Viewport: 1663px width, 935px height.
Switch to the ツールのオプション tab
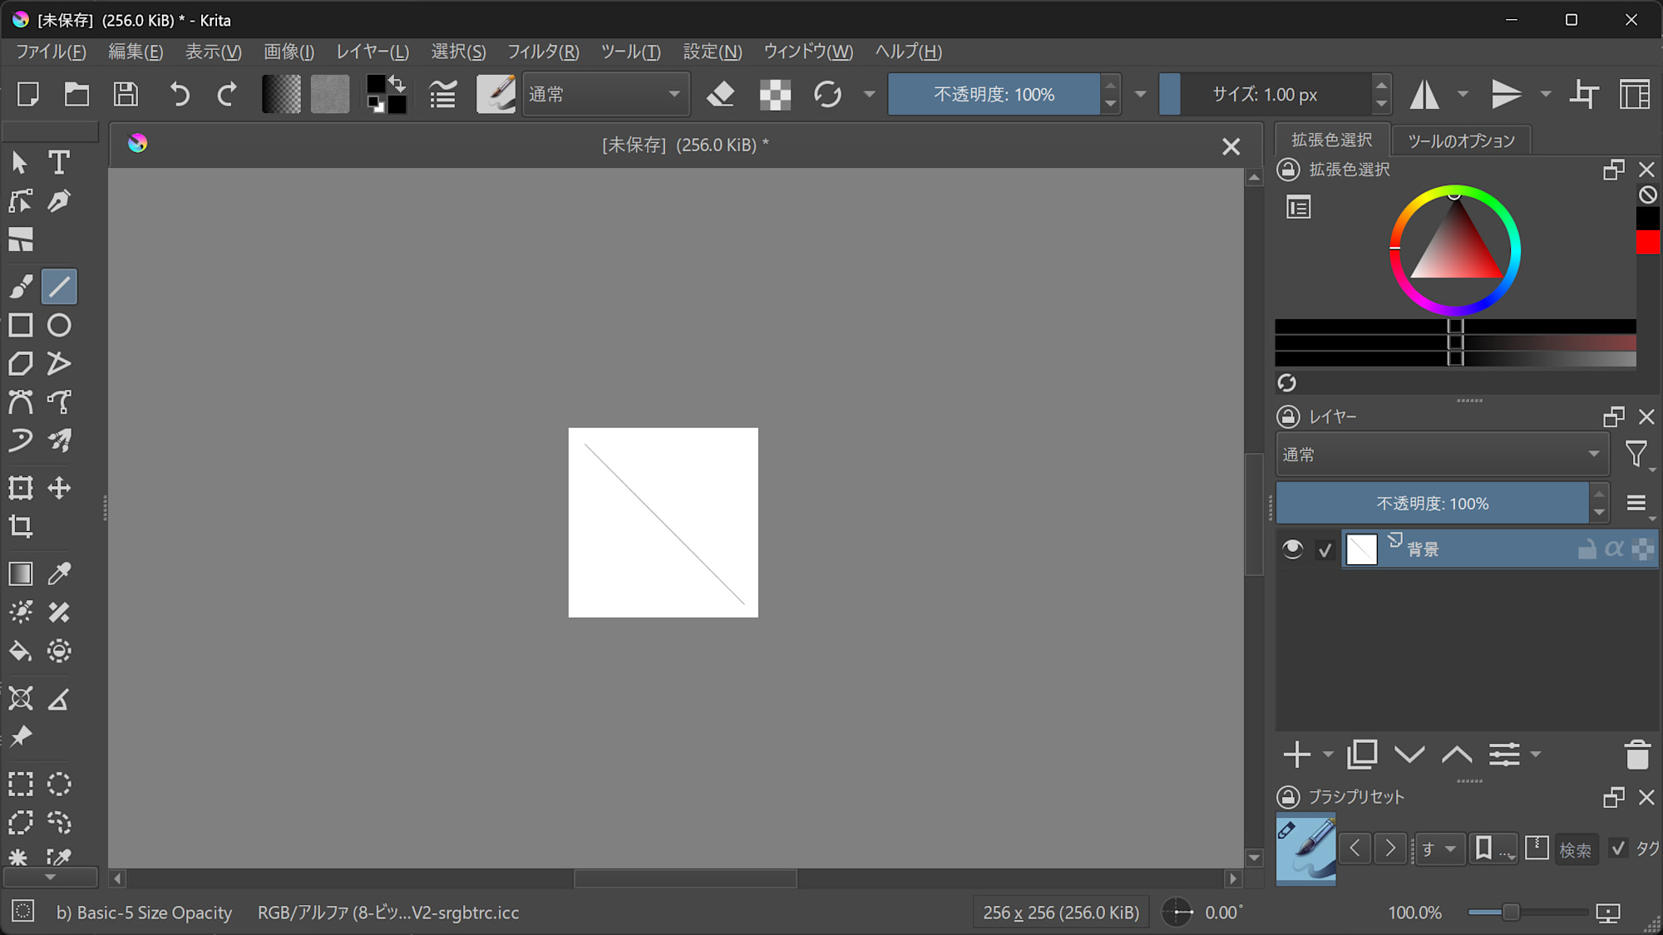tap(1461, 140)
